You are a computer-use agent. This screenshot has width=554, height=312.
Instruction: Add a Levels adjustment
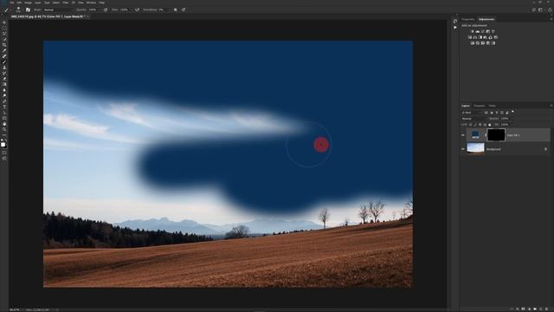(478, 31)
